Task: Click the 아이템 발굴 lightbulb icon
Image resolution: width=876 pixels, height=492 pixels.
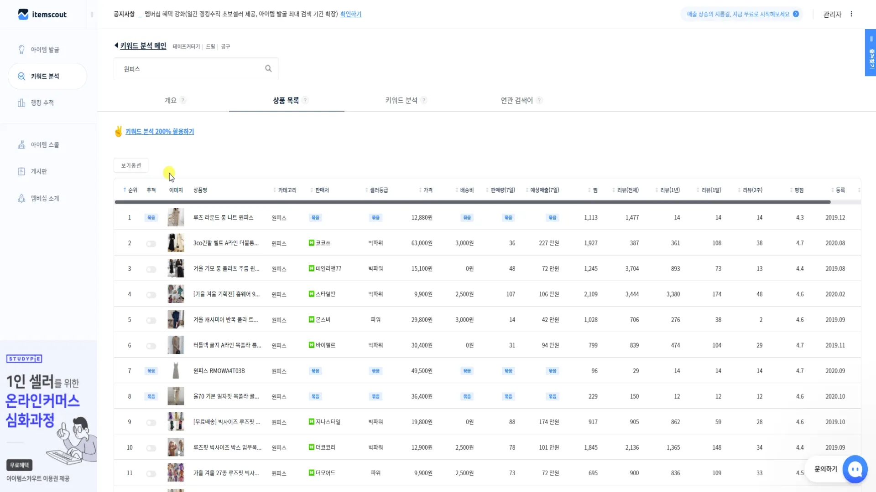Action: click(x=21, y=50)
